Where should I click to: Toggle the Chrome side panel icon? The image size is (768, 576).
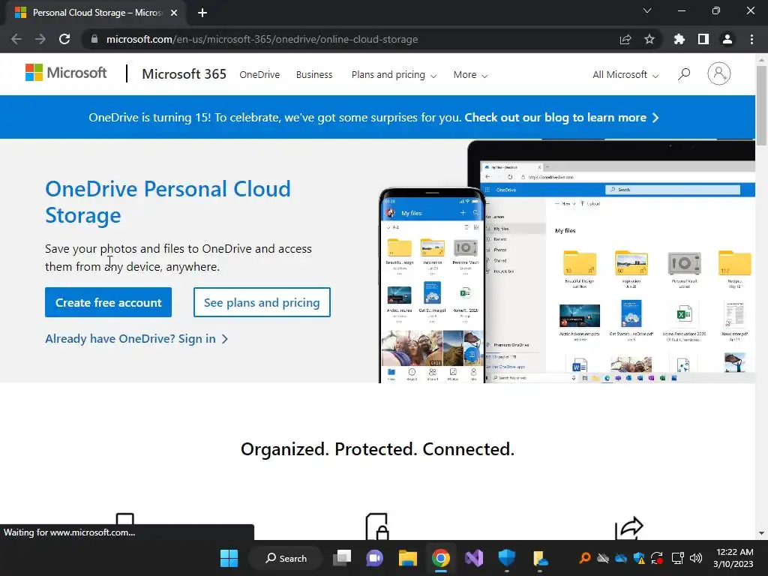[x=703, y=39]
